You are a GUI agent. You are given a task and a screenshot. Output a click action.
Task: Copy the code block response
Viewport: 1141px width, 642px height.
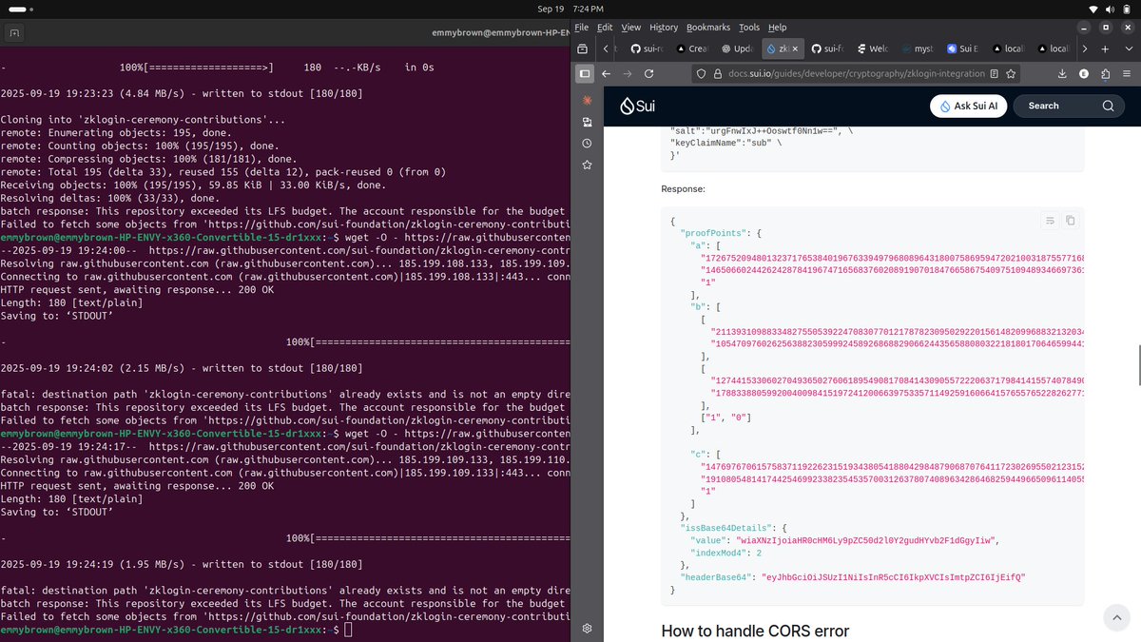pyautogui.click(x=1070, y=220)
